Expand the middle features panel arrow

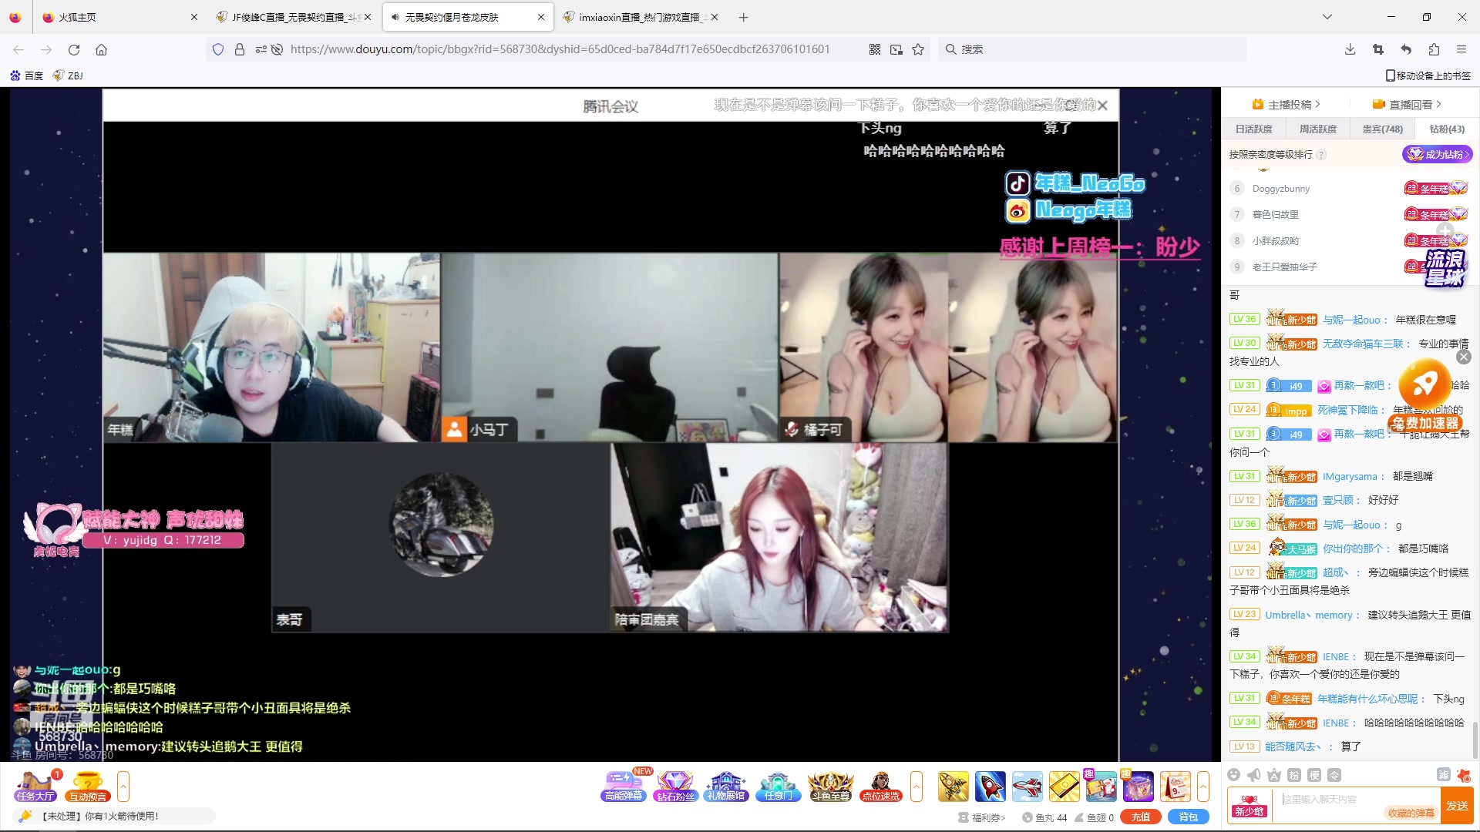pos(917,787)
